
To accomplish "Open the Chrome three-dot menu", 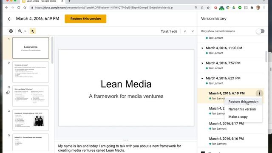I will point(264,8).
